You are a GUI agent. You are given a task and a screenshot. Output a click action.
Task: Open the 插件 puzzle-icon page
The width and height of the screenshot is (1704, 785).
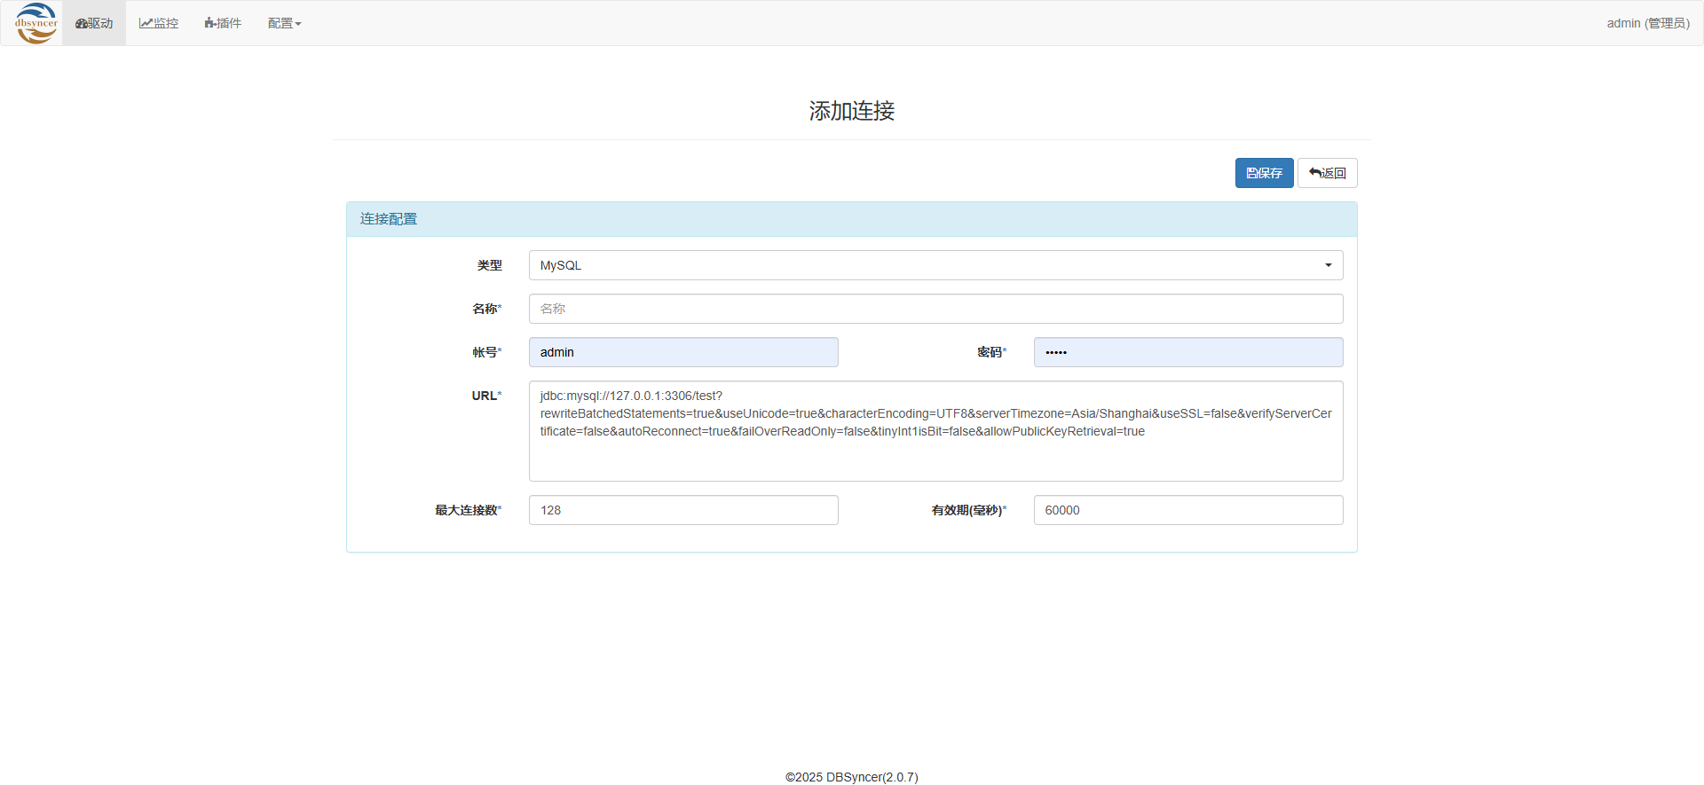pyautogui.click(x=223, y=23)
